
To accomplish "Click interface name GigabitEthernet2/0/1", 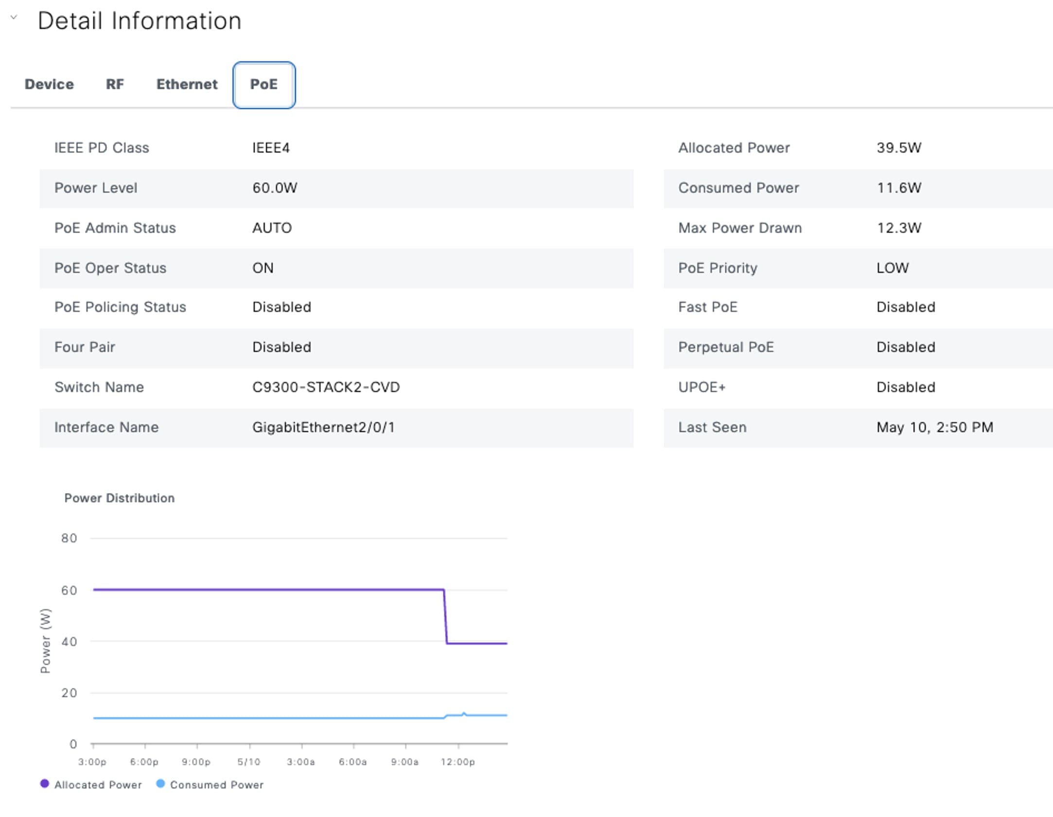I will pyautogui.click(x=323, y=427).
